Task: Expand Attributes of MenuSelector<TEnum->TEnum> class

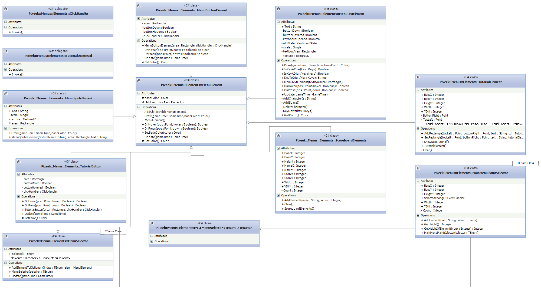Action: coord(152,236)
